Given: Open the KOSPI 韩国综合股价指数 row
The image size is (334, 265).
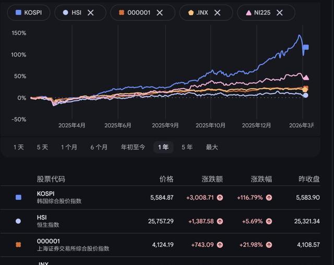Looking at the screenshot, I should pos(59,197).
